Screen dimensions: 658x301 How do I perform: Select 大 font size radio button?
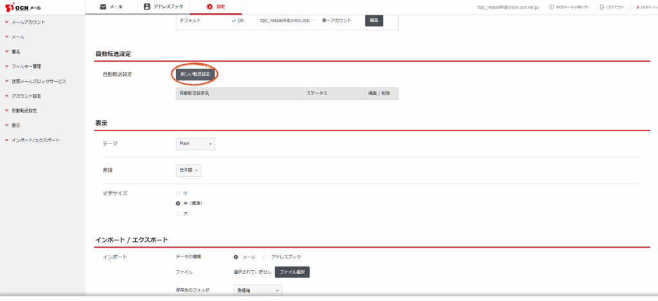pos(178,214)
